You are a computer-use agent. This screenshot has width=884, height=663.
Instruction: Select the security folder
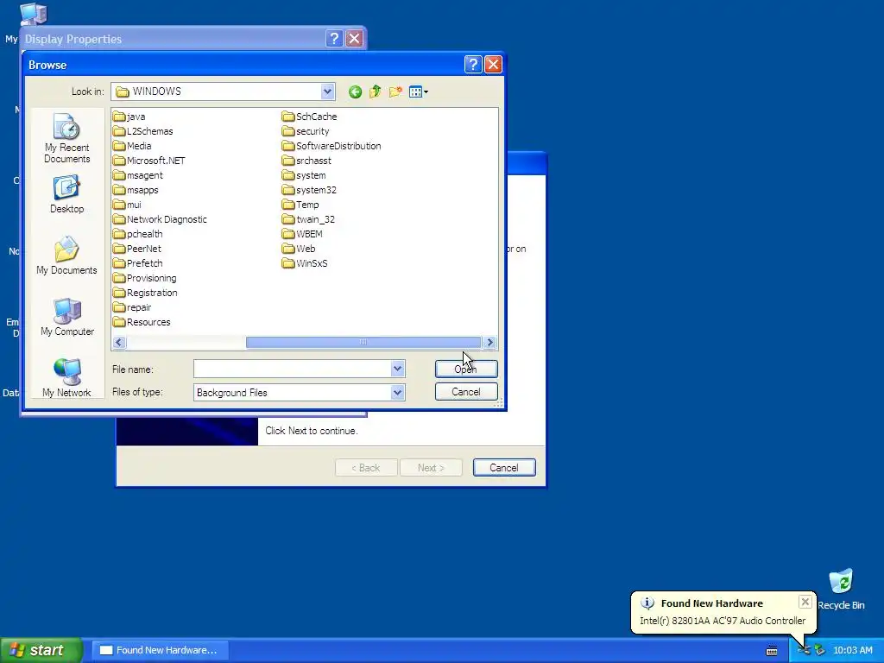[x=306, y=131]
